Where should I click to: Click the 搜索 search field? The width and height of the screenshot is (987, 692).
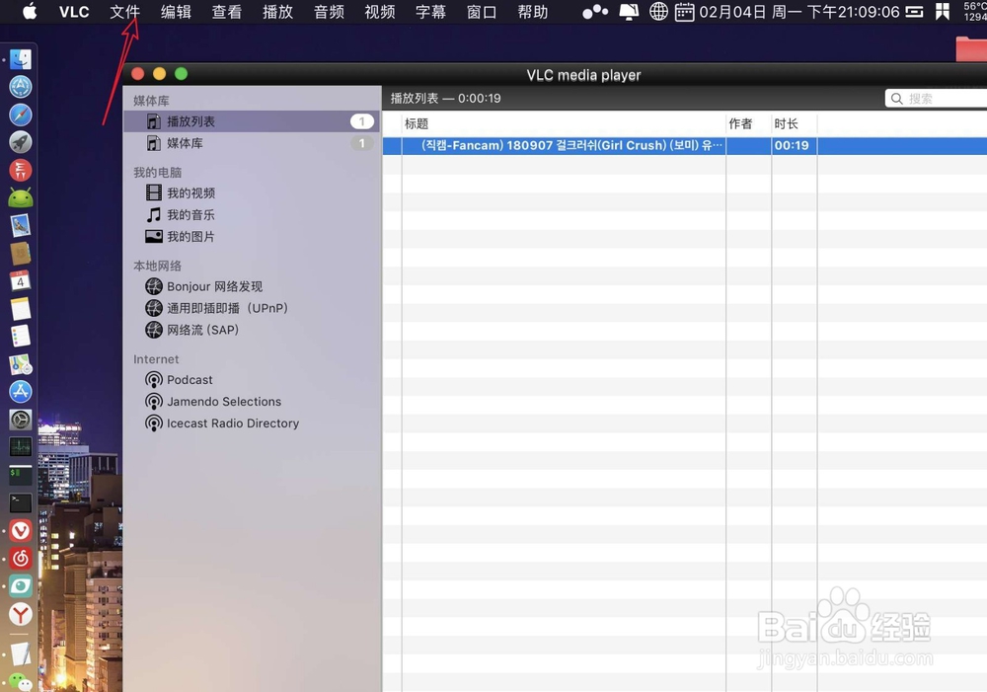[x=938, y=98]
